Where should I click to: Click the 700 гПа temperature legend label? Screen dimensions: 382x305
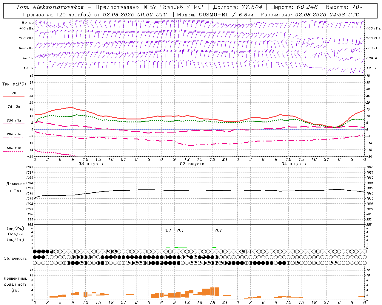click(14, 134)
